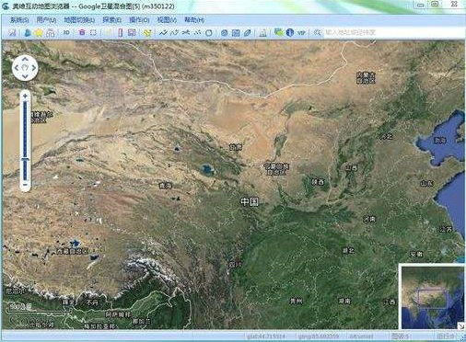
Task: Click the blue user/friends toolbar icon
Action: click(x=28, y=32)
